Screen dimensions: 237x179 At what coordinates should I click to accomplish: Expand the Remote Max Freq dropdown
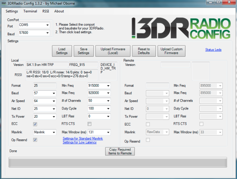(220, 93)
